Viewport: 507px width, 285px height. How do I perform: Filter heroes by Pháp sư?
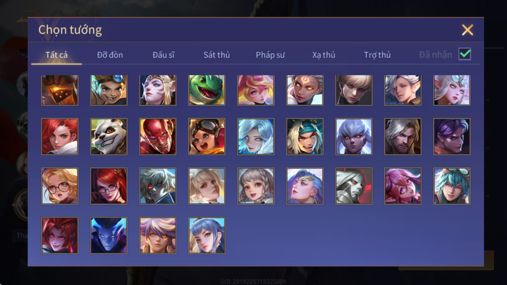pyautogui.click(x=270, y=55)
